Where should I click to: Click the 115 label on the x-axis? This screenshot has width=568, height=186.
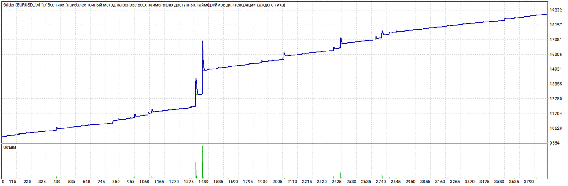pos(12,181)
